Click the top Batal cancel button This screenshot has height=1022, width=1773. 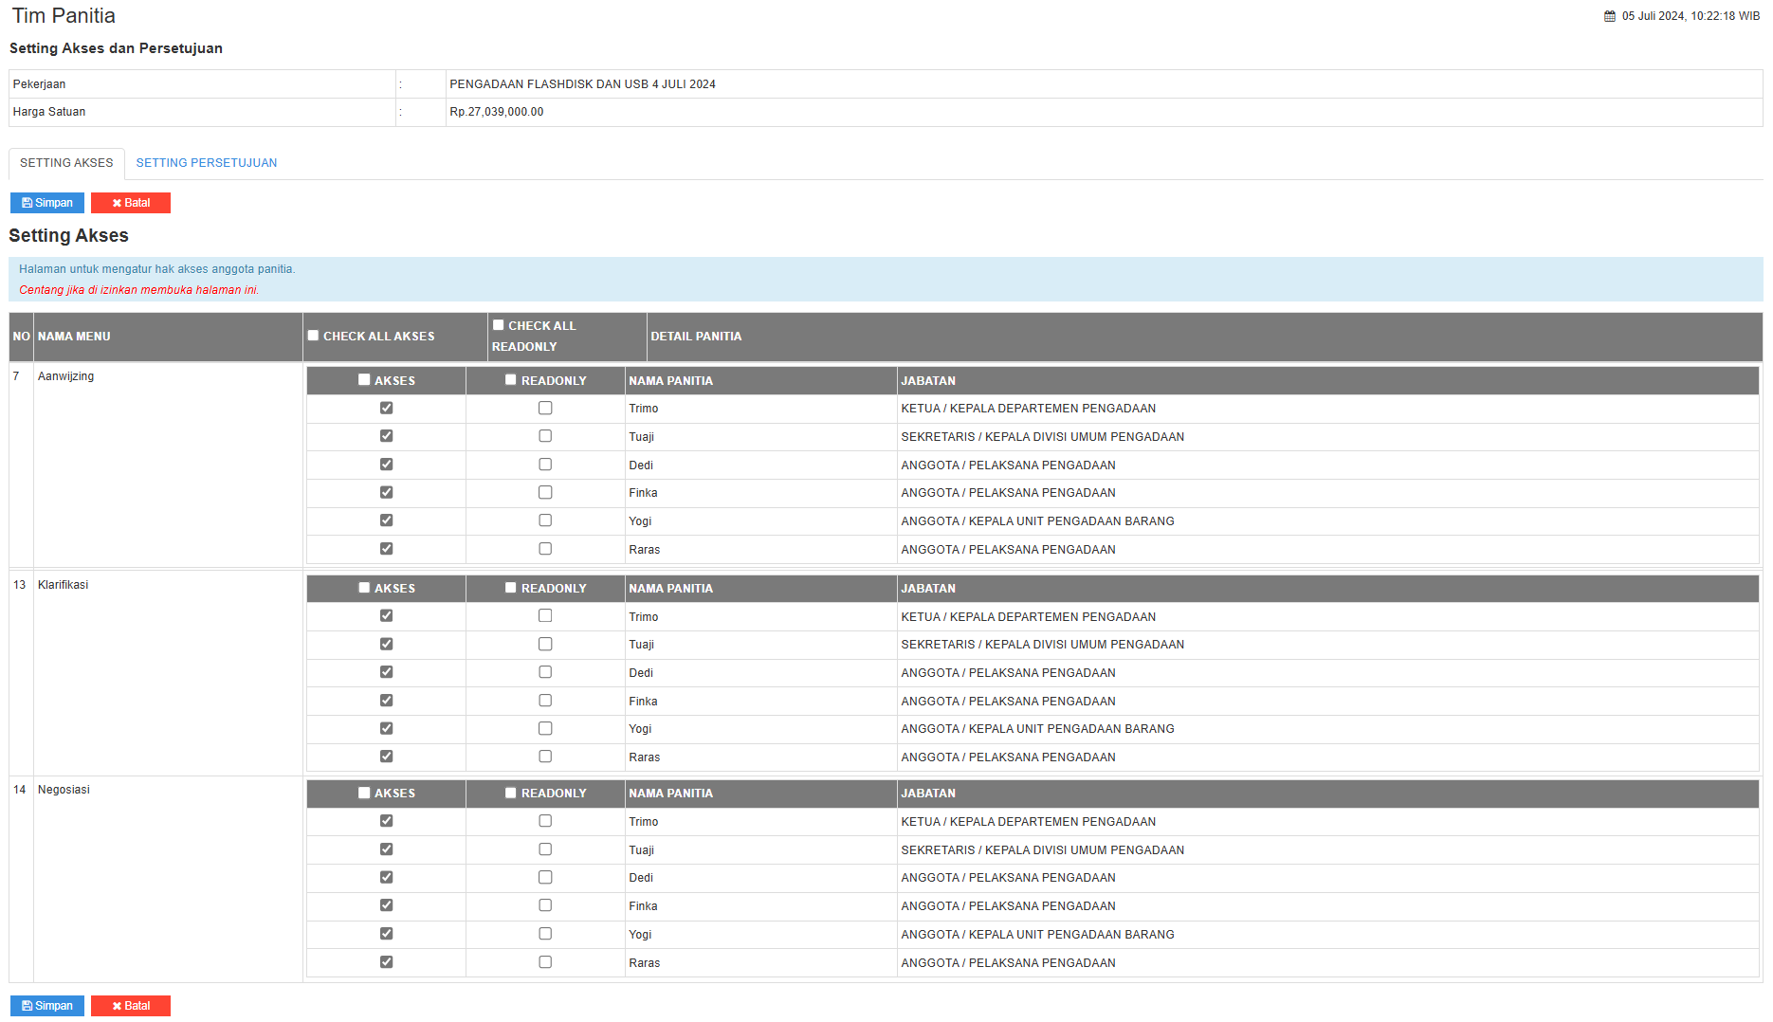point(131,203)
